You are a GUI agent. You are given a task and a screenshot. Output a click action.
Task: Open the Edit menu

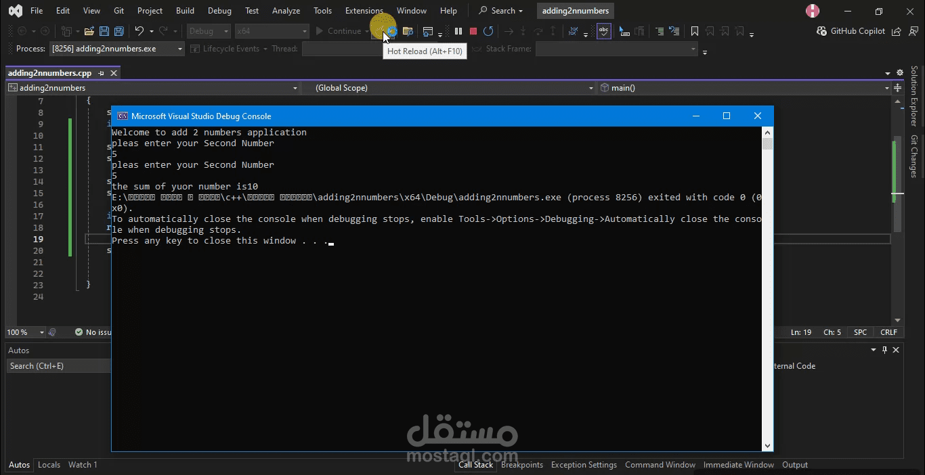63,11
